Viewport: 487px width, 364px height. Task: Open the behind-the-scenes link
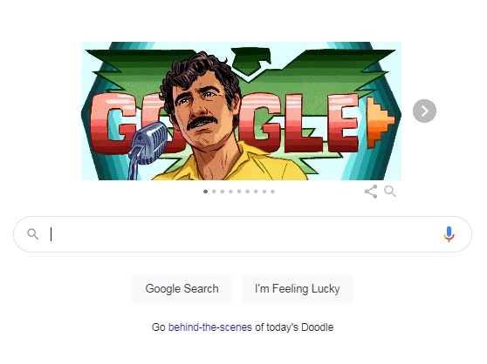[210, 327]
